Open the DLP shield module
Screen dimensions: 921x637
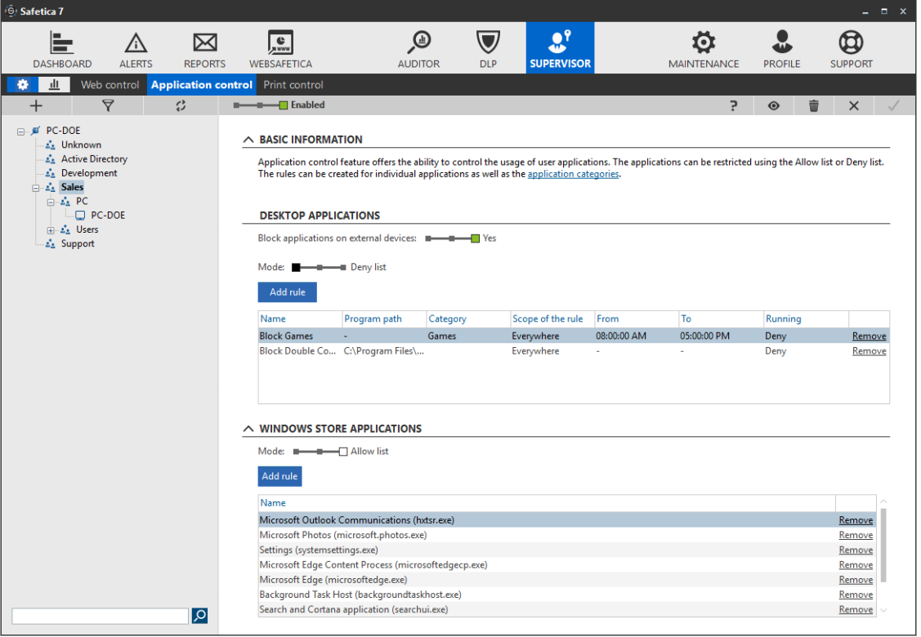(x=488, y=49)
